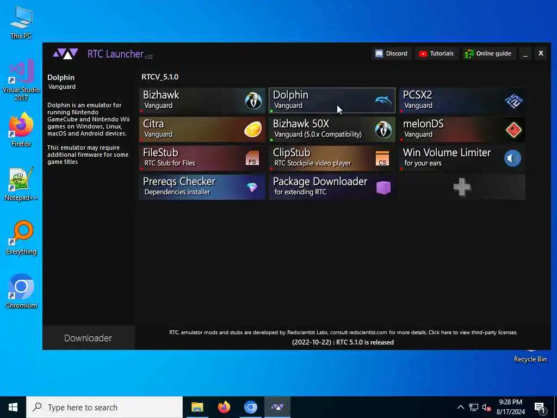Click the Dolphin emulator dolphin icon

(383, 101)
